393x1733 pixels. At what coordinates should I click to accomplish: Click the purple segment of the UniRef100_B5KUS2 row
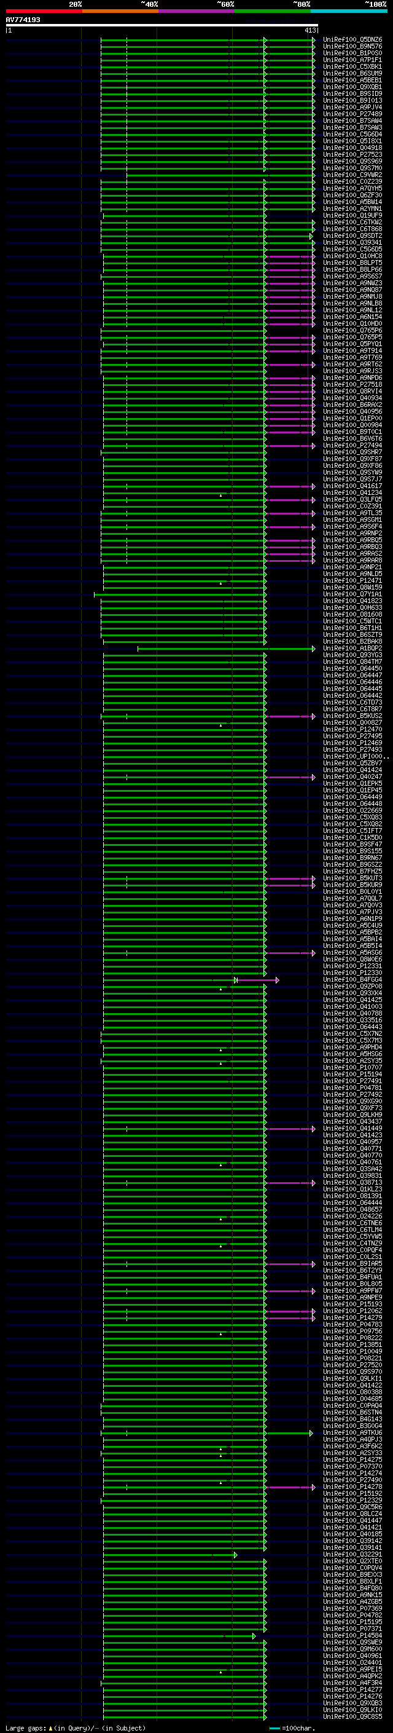290,716
